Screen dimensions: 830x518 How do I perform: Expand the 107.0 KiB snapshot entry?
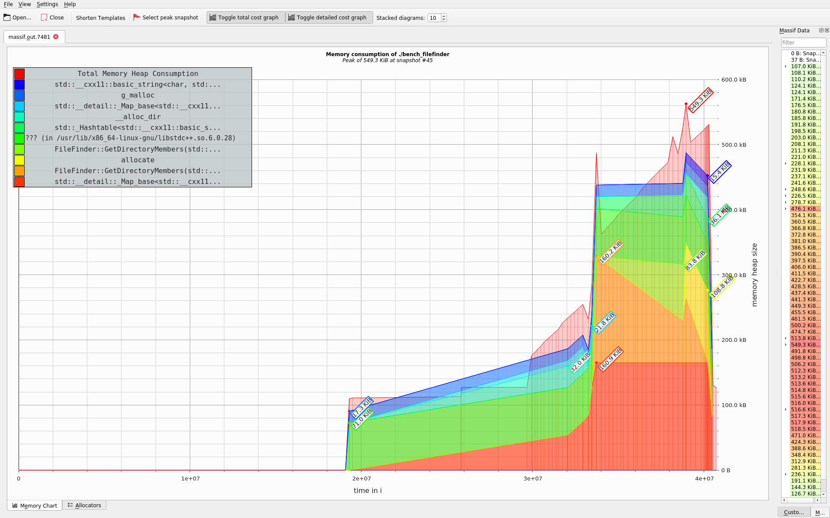tap(785, 66)
